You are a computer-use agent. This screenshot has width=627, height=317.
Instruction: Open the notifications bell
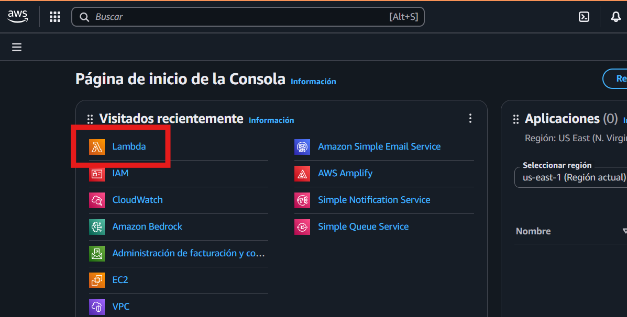[x=616, y=17]
